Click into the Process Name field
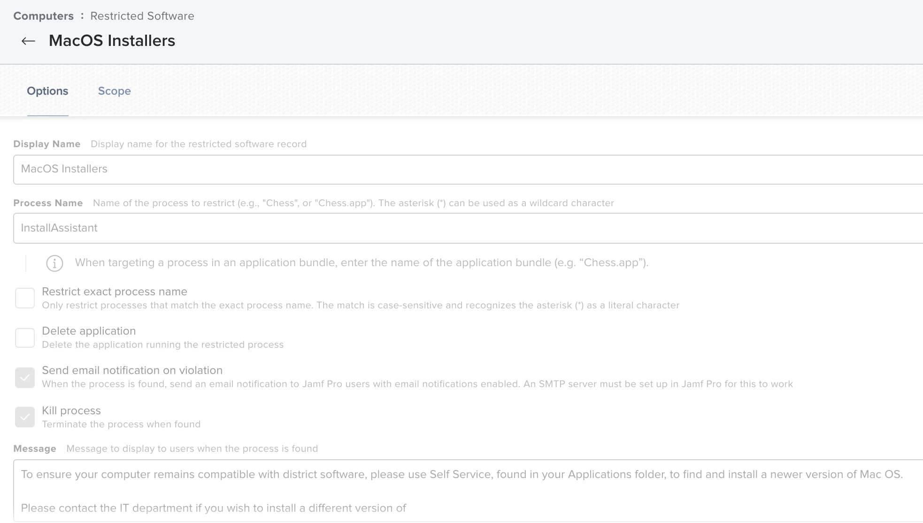Viewport: 923px width, 523px height. (x=468, y=228)
